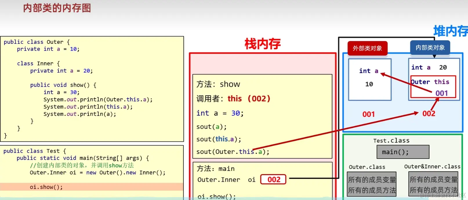Click 'int a = 30;' in show frame
Image resolution: width=468 pixels, height=200 pixels.
[x=220, y=113]
